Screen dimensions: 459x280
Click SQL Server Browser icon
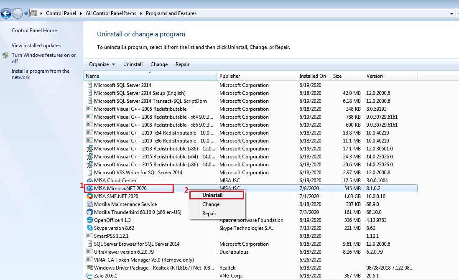click(x=89, y=244)
